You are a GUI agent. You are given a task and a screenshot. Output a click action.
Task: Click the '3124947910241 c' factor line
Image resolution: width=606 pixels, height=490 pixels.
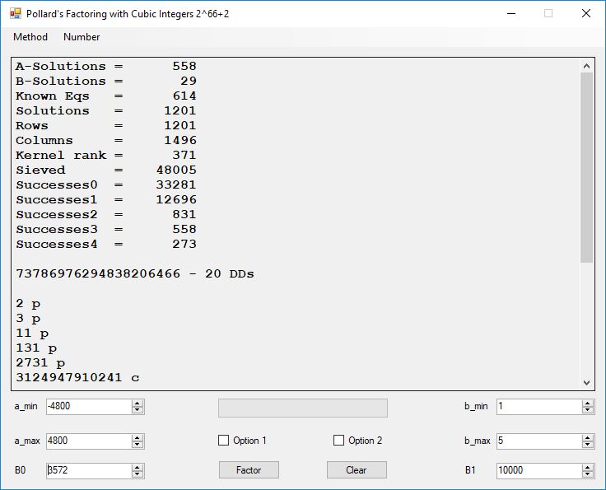click(77, 377)
